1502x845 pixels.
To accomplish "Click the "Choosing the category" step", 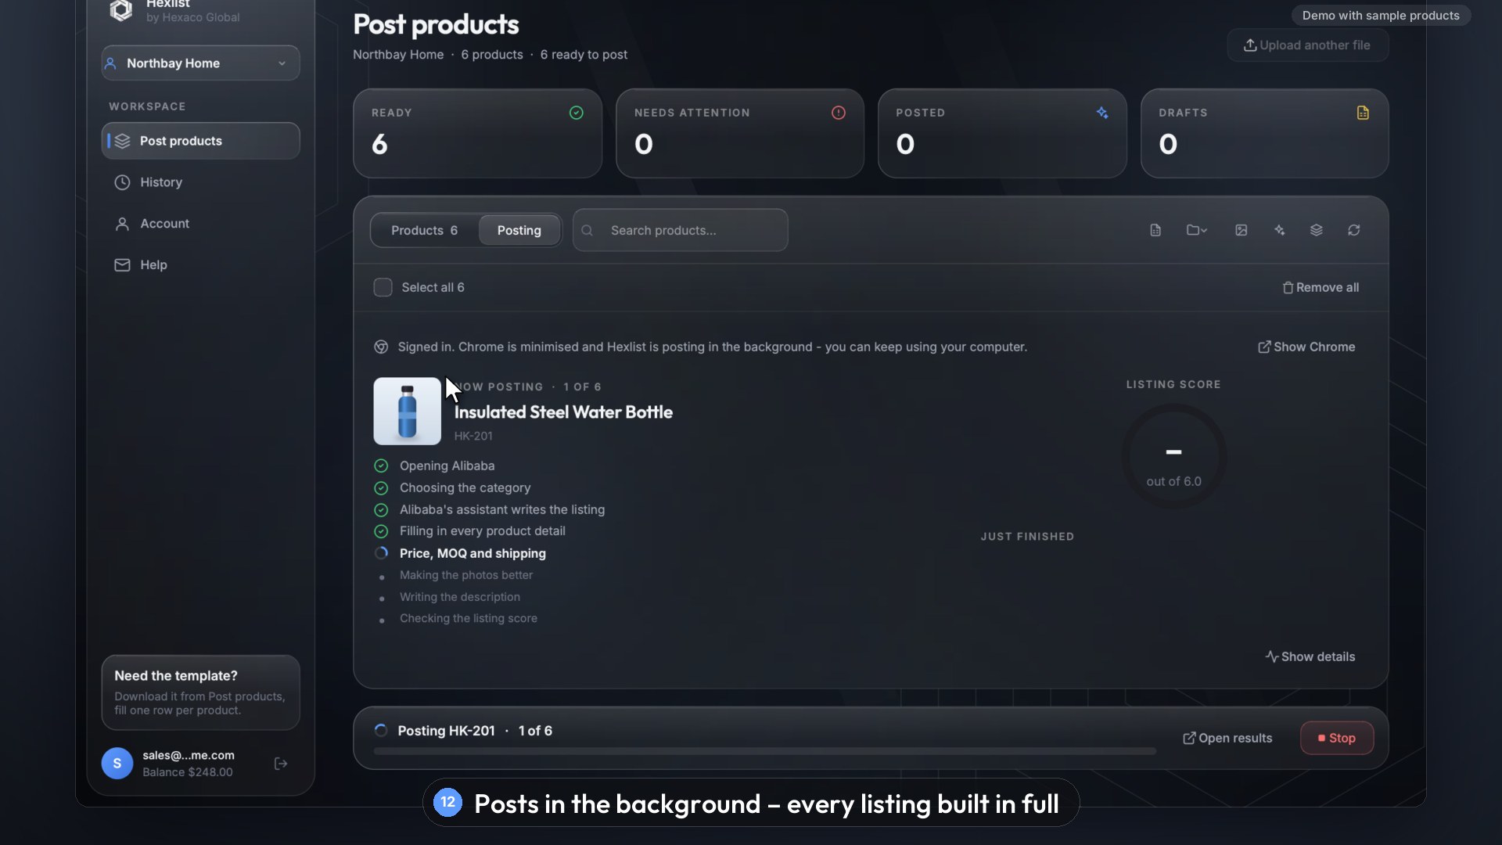I will [465, 487].
